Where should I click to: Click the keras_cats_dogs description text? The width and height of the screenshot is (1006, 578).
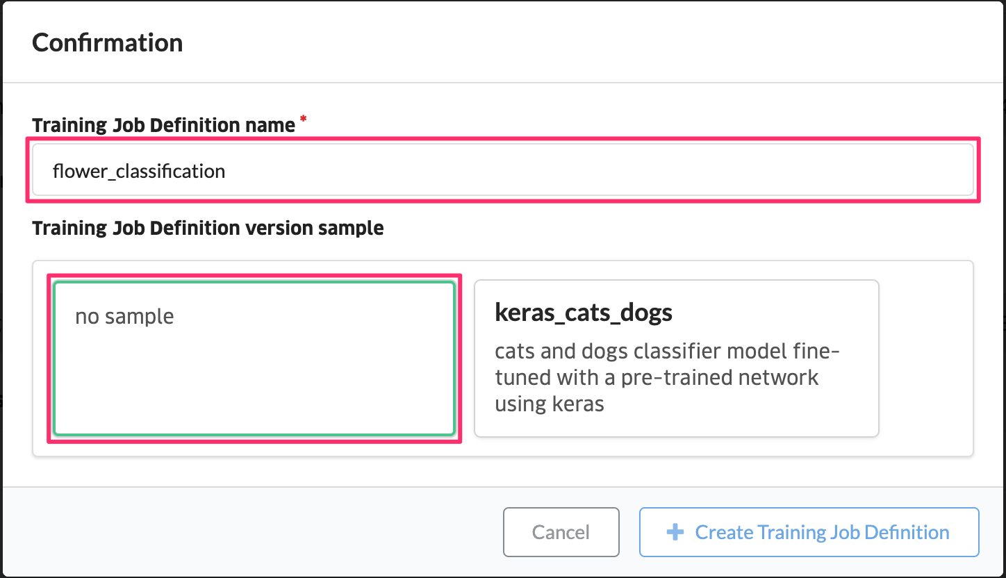click(x=667, y=377)
